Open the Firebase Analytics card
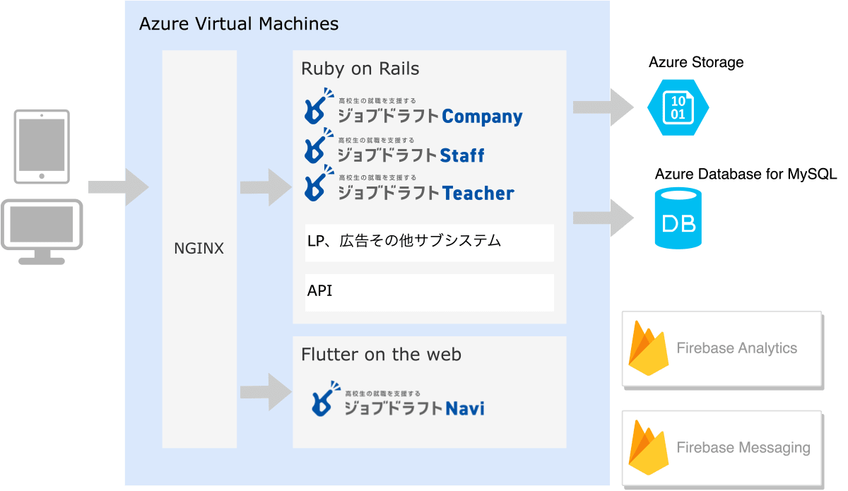This screenshot has width=848, height=491. [723, 349]
